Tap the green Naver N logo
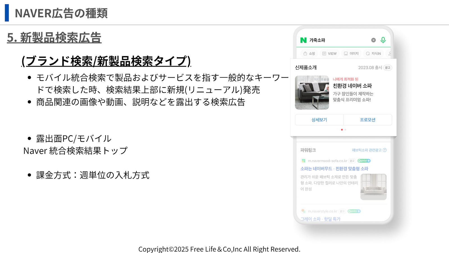The width and height of the screenshot is (449, 253). [303, 40]
